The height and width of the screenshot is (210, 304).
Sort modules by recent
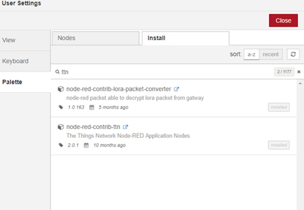coord(271,55)
